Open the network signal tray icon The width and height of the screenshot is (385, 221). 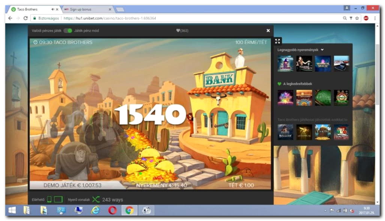[x=339, y=211]
